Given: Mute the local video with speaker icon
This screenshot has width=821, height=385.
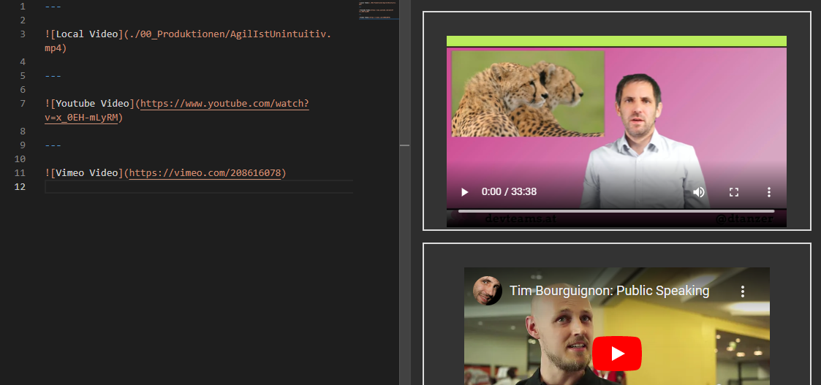Looking at the screenshot, I should 698,192.
